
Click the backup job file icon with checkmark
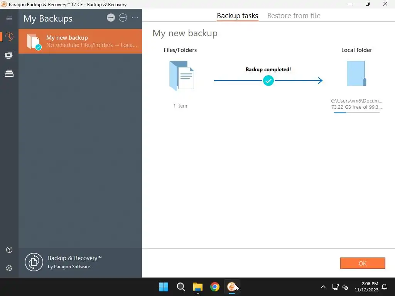(x=34, y=42)
